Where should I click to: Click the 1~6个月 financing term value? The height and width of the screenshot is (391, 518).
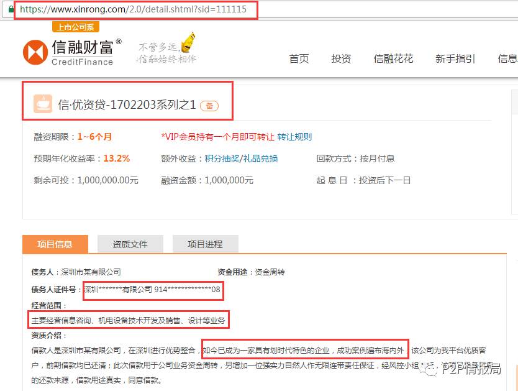point(94,137)
